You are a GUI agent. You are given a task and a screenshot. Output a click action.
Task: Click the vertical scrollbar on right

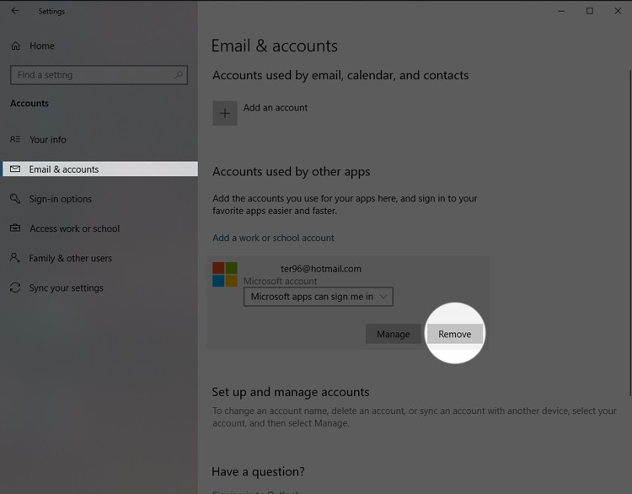629,233
